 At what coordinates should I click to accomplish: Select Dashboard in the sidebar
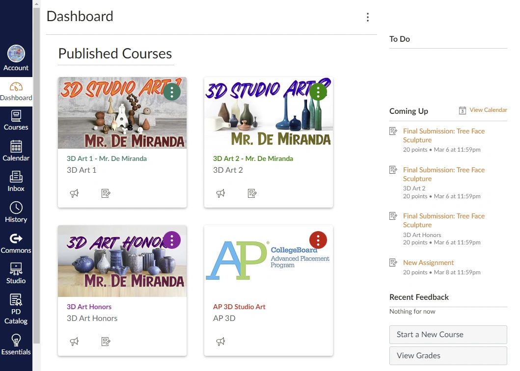pos(16,91)
